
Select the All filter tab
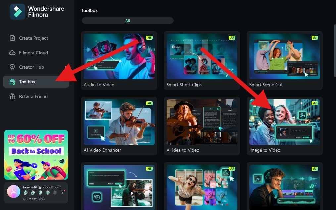[x=128, y=21]
